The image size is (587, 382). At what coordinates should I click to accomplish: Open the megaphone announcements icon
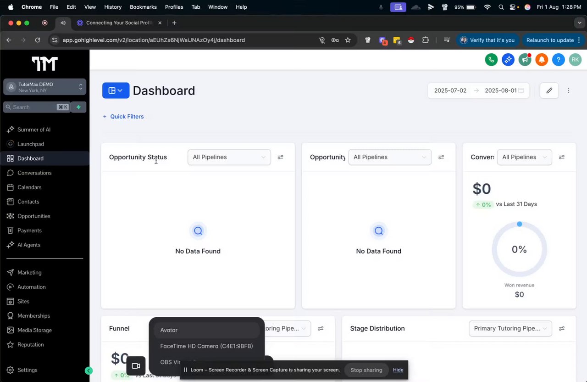point(525,60)
